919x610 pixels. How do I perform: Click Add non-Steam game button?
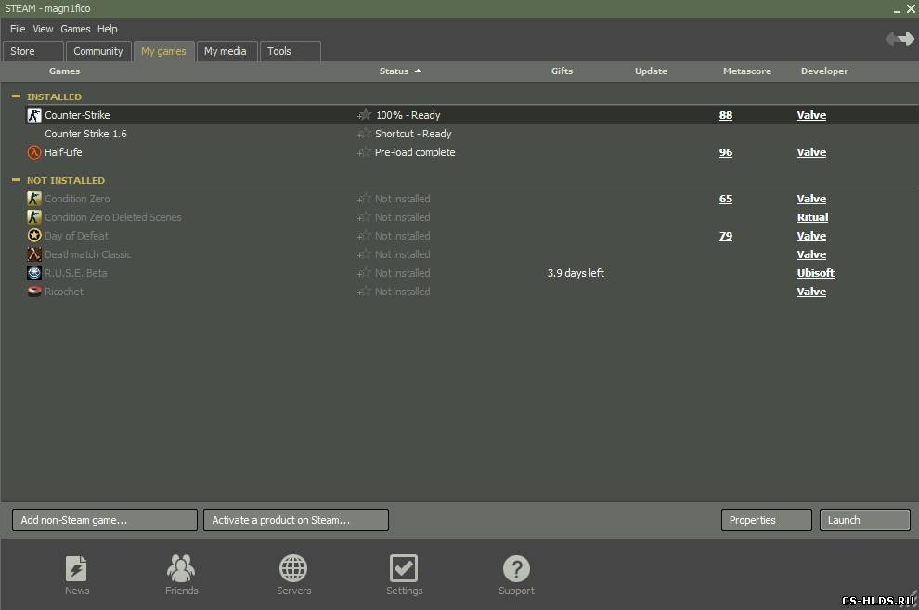click(x=105, y=520)
